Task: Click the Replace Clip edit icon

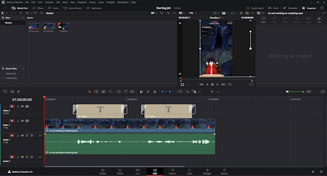Action: pyautogui.click(x=132, y=91)
